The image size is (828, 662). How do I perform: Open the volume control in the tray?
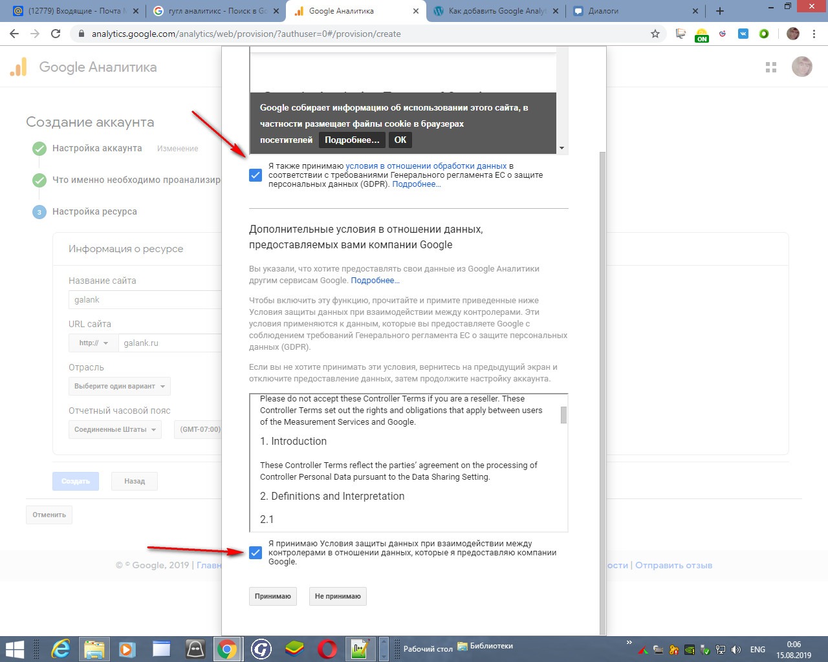pos(736,650)
